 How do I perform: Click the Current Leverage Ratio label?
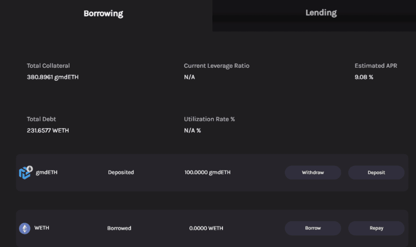coord(217,66)
